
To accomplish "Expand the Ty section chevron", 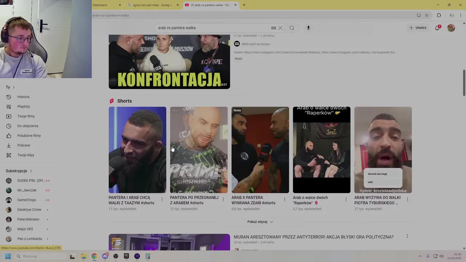I will coord(14,87).
